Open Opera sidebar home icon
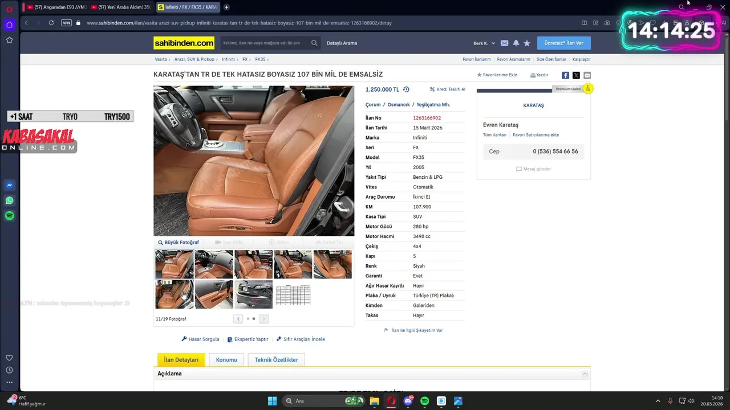 click(x=9, y=24)
